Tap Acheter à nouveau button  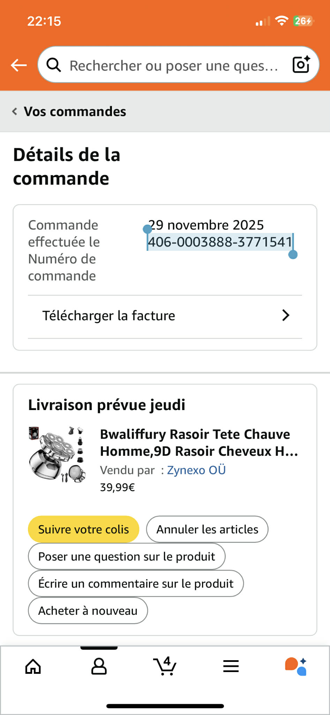coord(88,611)
